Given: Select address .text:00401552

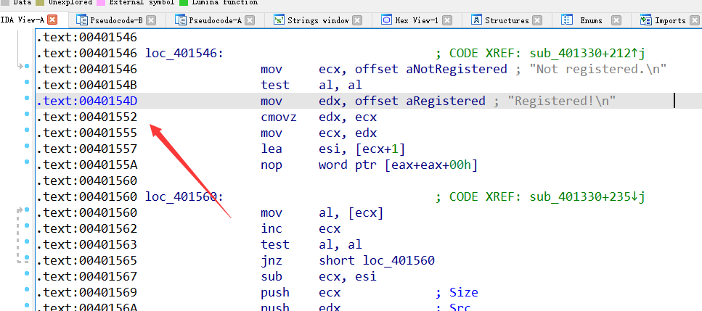Looking at the screenshot, I should [x=86, y=117].
